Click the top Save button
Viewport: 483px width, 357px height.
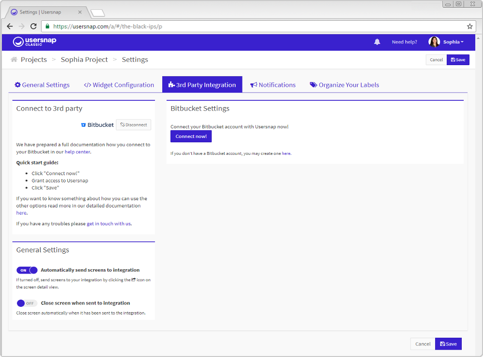pos(458,60)
